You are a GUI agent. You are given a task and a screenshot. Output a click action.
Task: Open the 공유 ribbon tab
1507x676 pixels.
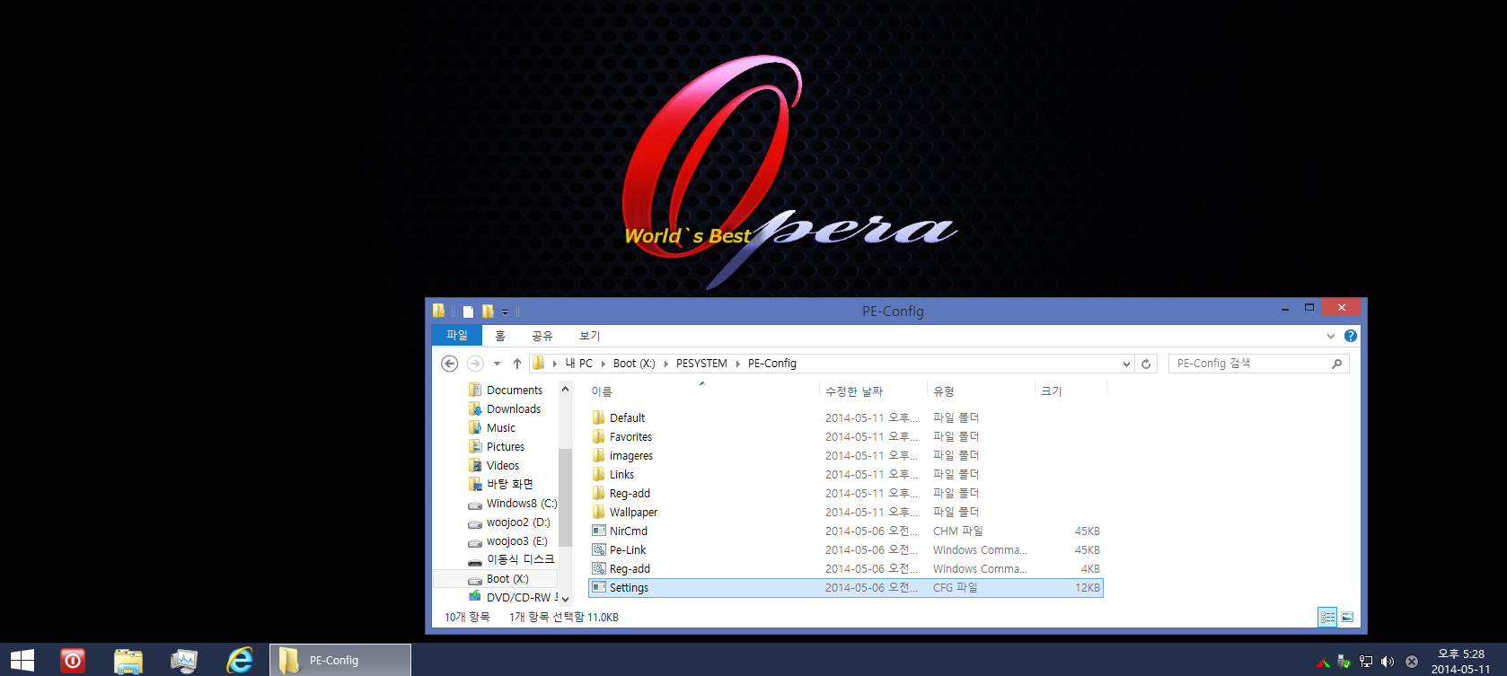pos(542,336)
